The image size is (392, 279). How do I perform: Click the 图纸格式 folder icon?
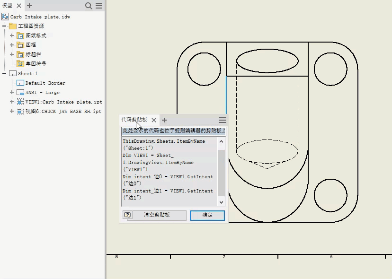click(20, 35)
